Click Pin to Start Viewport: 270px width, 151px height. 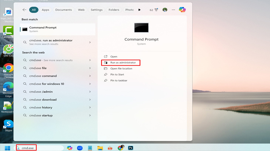click(x=117, y=74)
